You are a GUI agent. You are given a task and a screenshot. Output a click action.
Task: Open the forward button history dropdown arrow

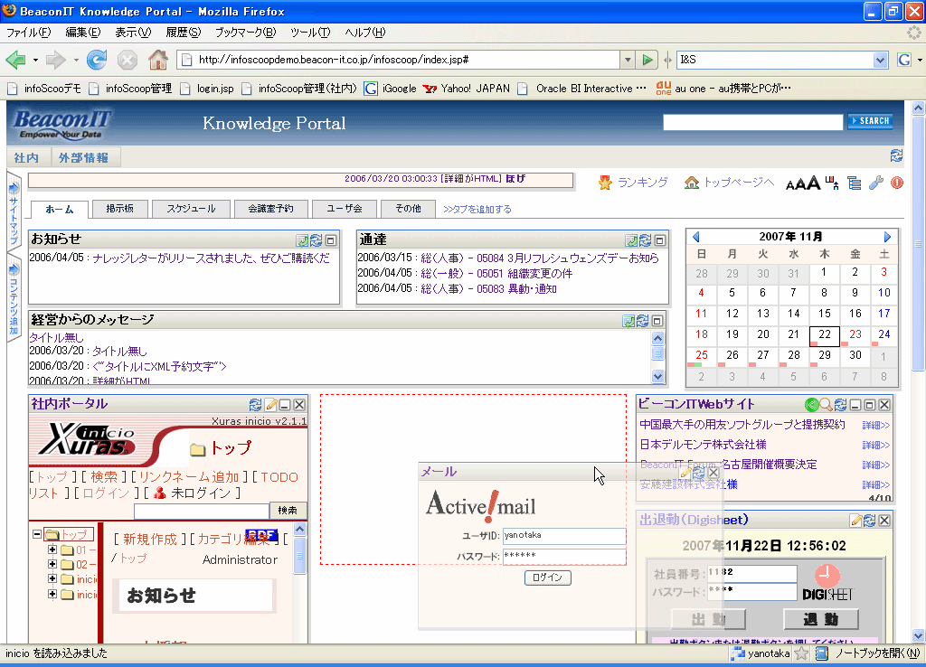point(76,60)
